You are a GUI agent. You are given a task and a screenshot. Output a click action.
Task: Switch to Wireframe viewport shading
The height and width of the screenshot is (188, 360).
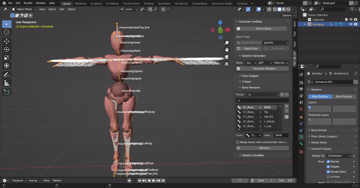[x=275, y=9]
